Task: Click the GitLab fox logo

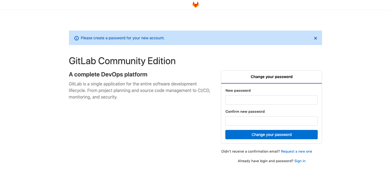Action: point(195,4)
